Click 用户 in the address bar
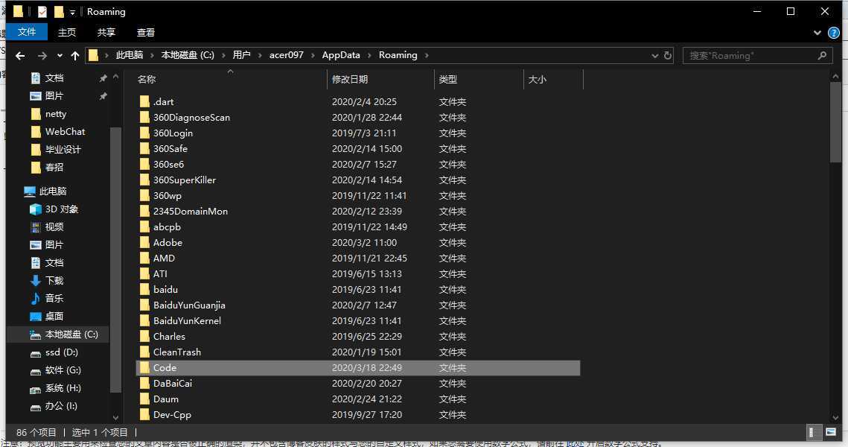Viewport: 848px width, 447px height. pos(241,55)
